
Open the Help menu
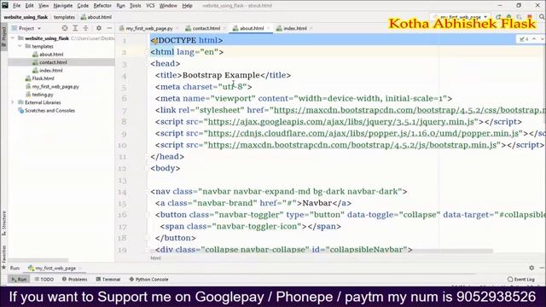[187, 6]
